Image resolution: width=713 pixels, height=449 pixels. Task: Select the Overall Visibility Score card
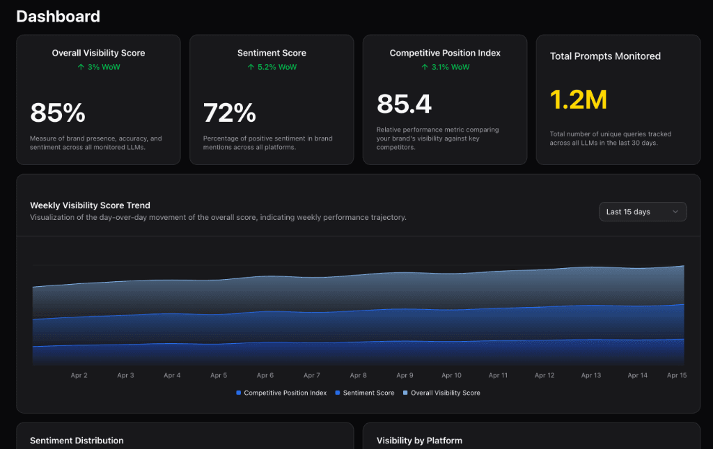pyautogui.click(x=98, y=99)
